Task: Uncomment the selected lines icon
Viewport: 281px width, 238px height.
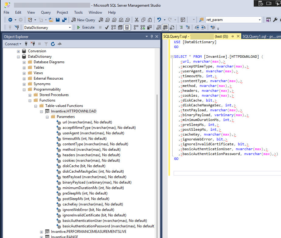Action: 188,27
